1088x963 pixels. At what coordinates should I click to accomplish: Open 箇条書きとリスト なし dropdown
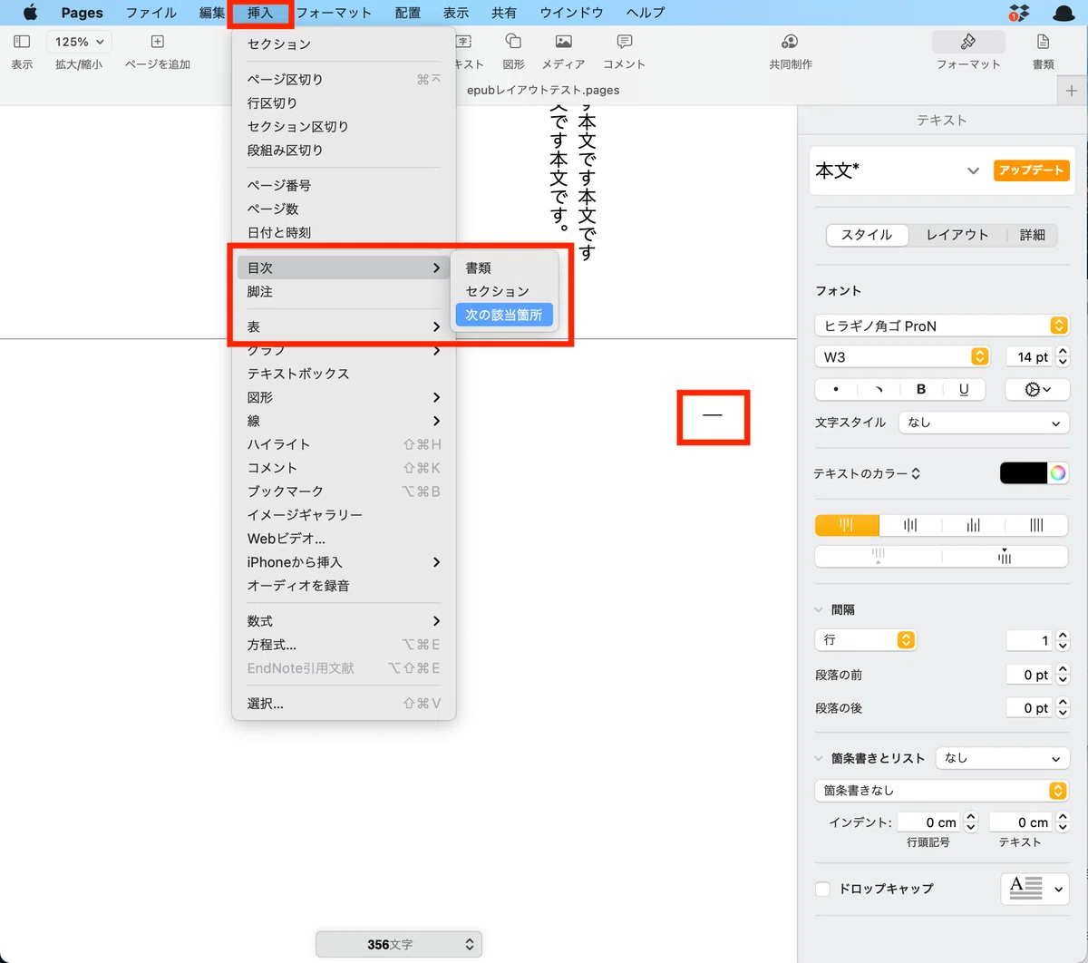pos(1002,758)
